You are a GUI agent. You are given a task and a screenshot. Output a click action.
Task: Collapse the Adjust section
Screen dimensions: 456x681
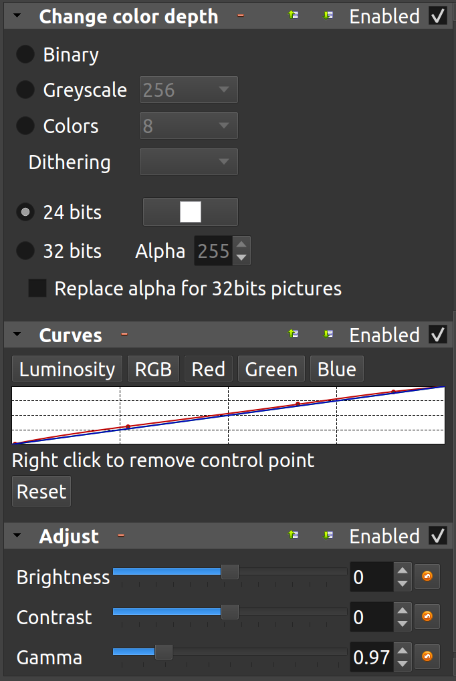tap(17, 536)
